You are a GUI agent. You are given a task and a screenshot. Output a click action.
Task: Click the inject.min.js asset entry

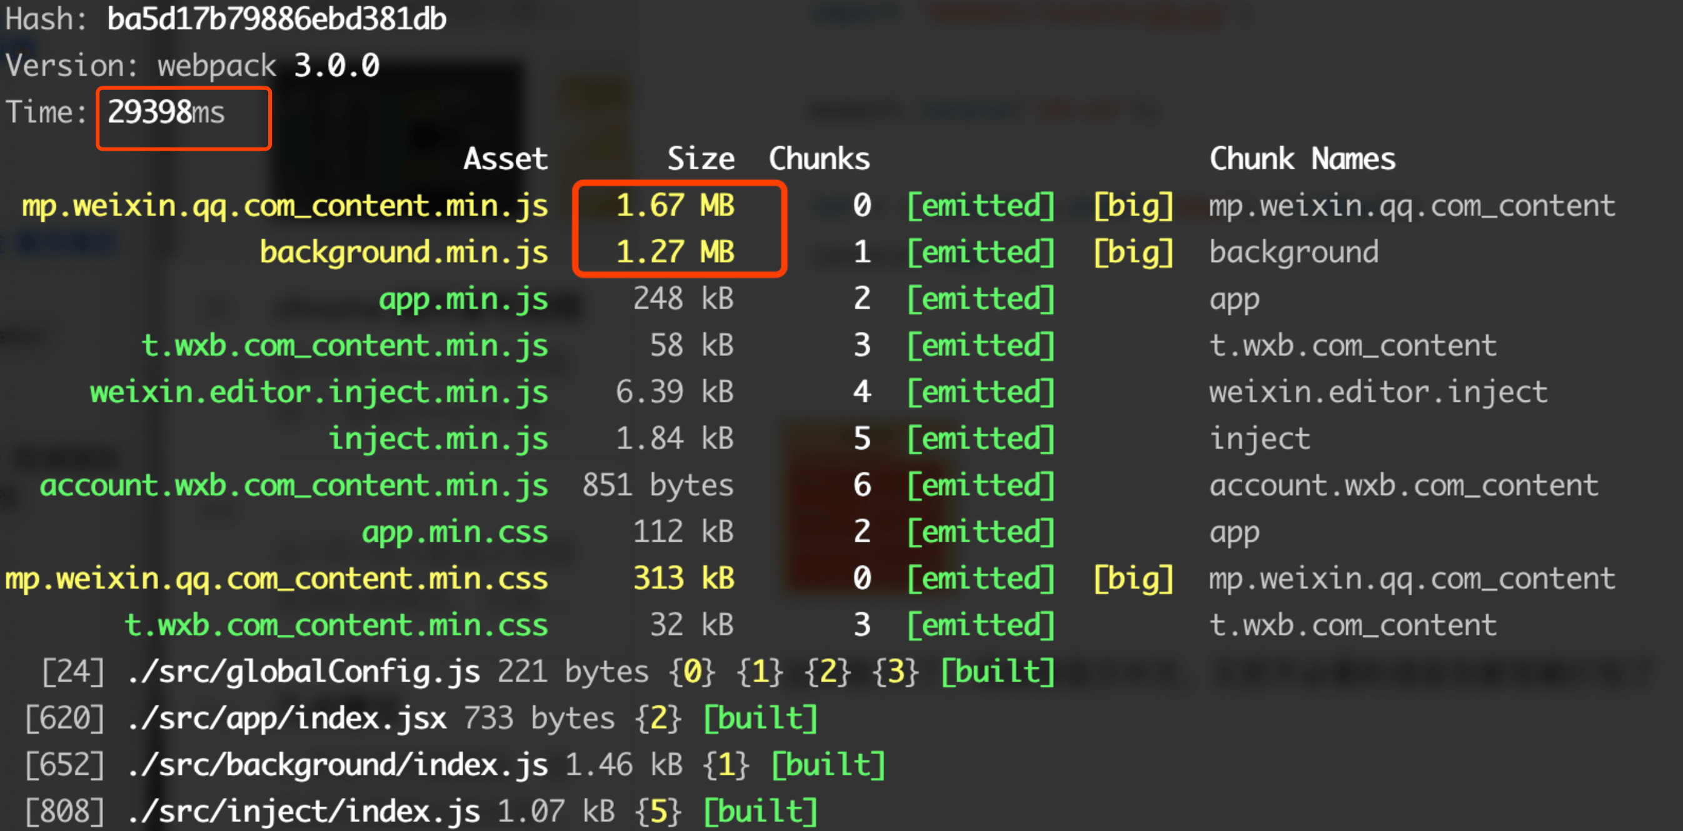pyautogui.click(x=438, y=439)
